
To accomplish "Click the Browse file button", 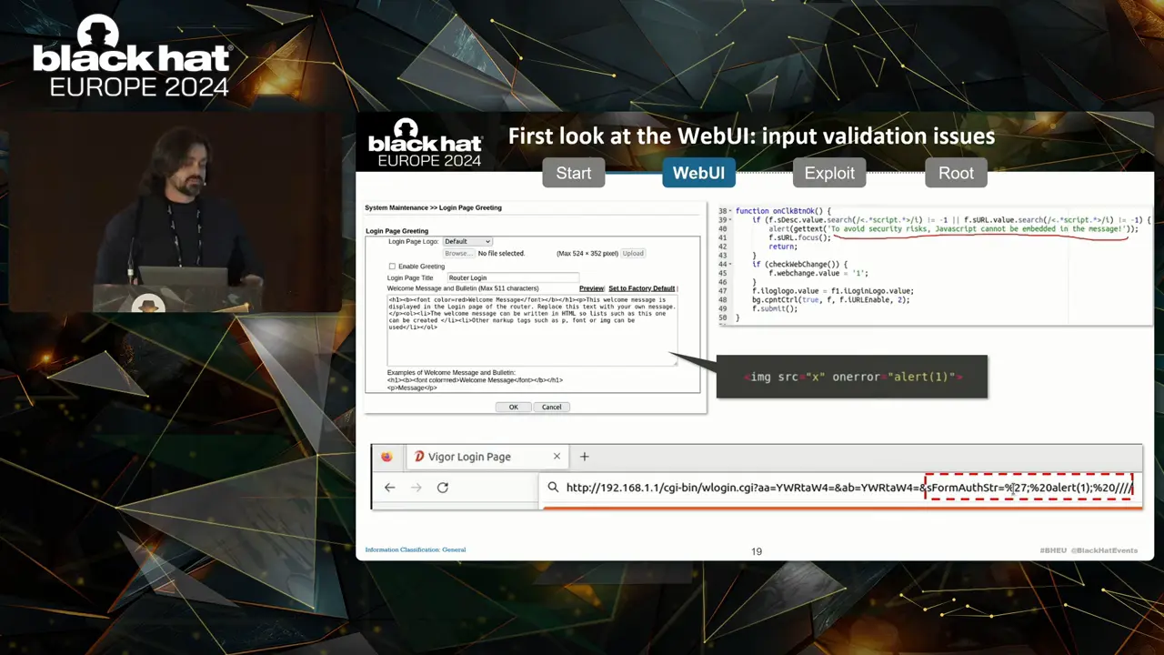I will (457, 253).
